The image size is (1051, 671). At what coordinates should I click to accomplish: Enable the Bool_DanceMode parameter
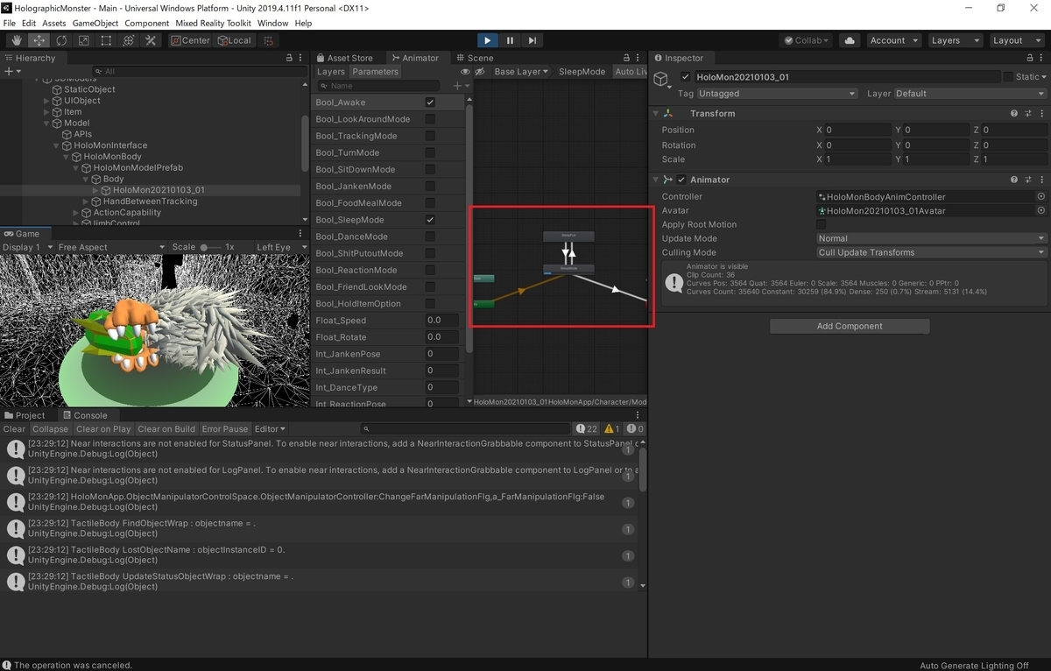pos(430,237)
